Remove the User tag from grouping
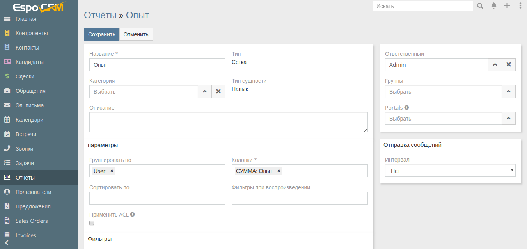527x249 pixels. pyautogui.click(x=112, y=171)
